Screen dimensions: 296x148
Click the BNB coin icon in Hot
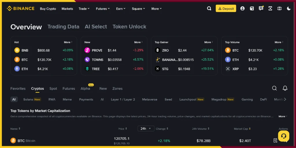tap(17, 50)
